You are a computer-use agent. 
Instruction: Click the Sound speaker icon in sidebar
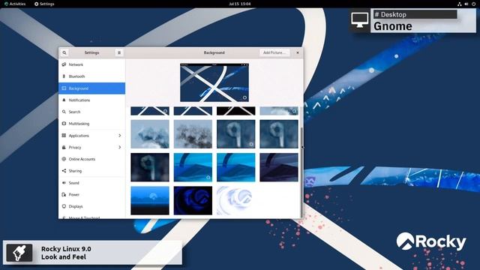[64, 183]
